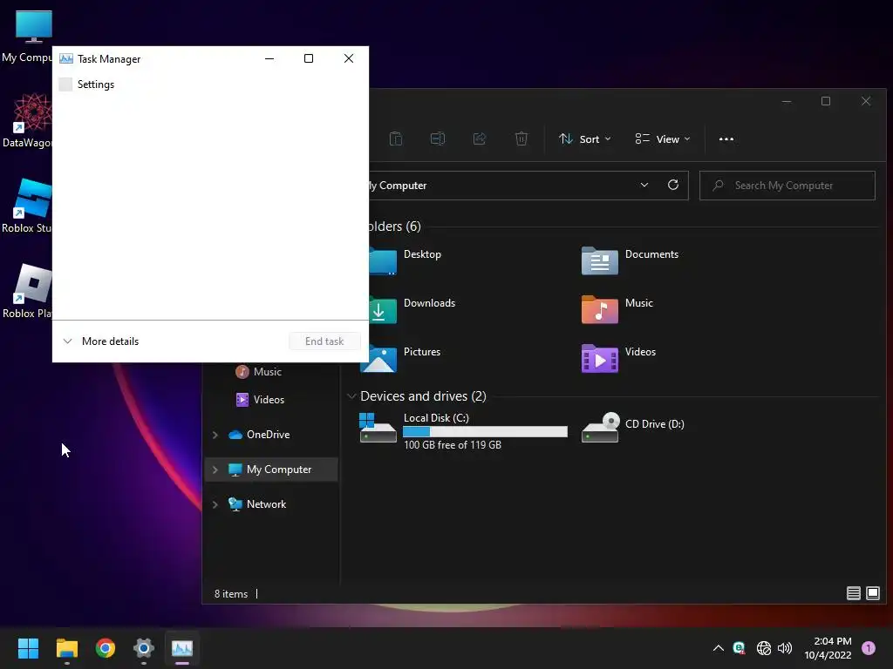
Task: Minimize the File Explorer window
Action: (x=787, y=101)
